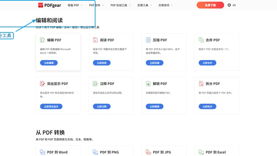Click the 拆分 PDF tool icon
The image size is (277, 156).
[201, 84]
